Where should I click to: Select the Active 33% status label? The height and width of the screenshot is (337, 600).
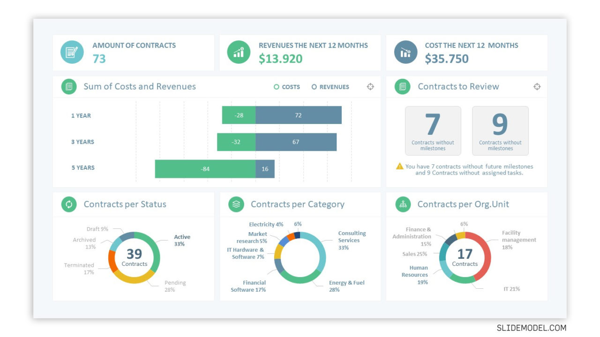click(x=182, y=241)
